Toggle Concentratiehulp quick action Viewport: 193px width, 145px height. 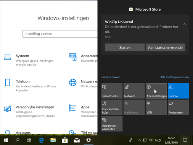coord(112,107)
